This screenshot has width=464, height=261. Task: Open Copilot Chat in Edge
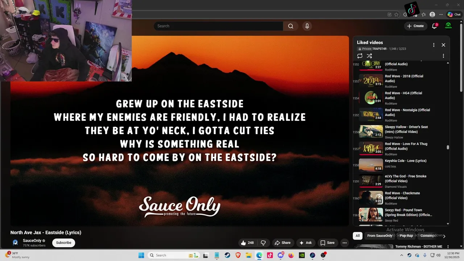(454, 14)
